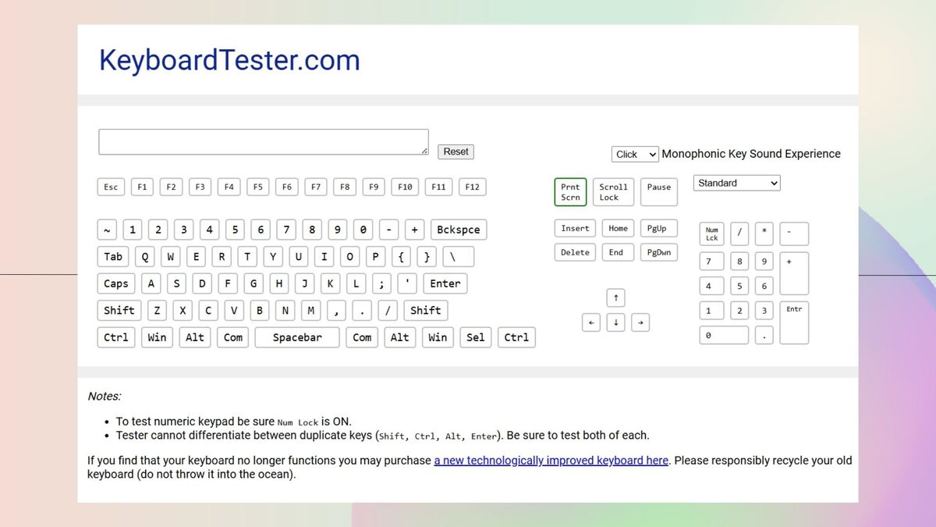
Task: Click the Pause key
Action: (659, 192)
